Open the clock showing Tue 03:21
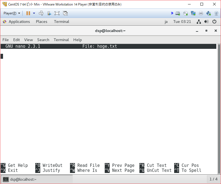Viewport: 221px width, 184px height. click(182, 22)
